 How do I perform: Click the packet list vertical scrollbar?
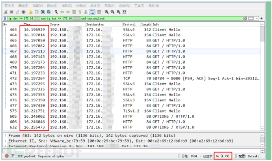(x=263, y=79)
